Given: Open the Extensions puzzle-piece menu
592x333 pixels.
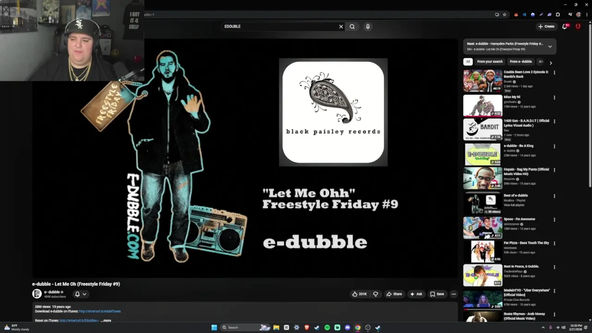Looking at the screenshot, I should 558,14.
